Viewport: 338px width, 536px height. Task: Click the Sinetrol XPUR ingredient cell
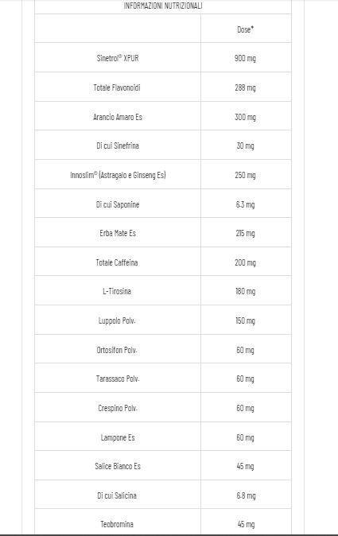click(x=118, y=58)
